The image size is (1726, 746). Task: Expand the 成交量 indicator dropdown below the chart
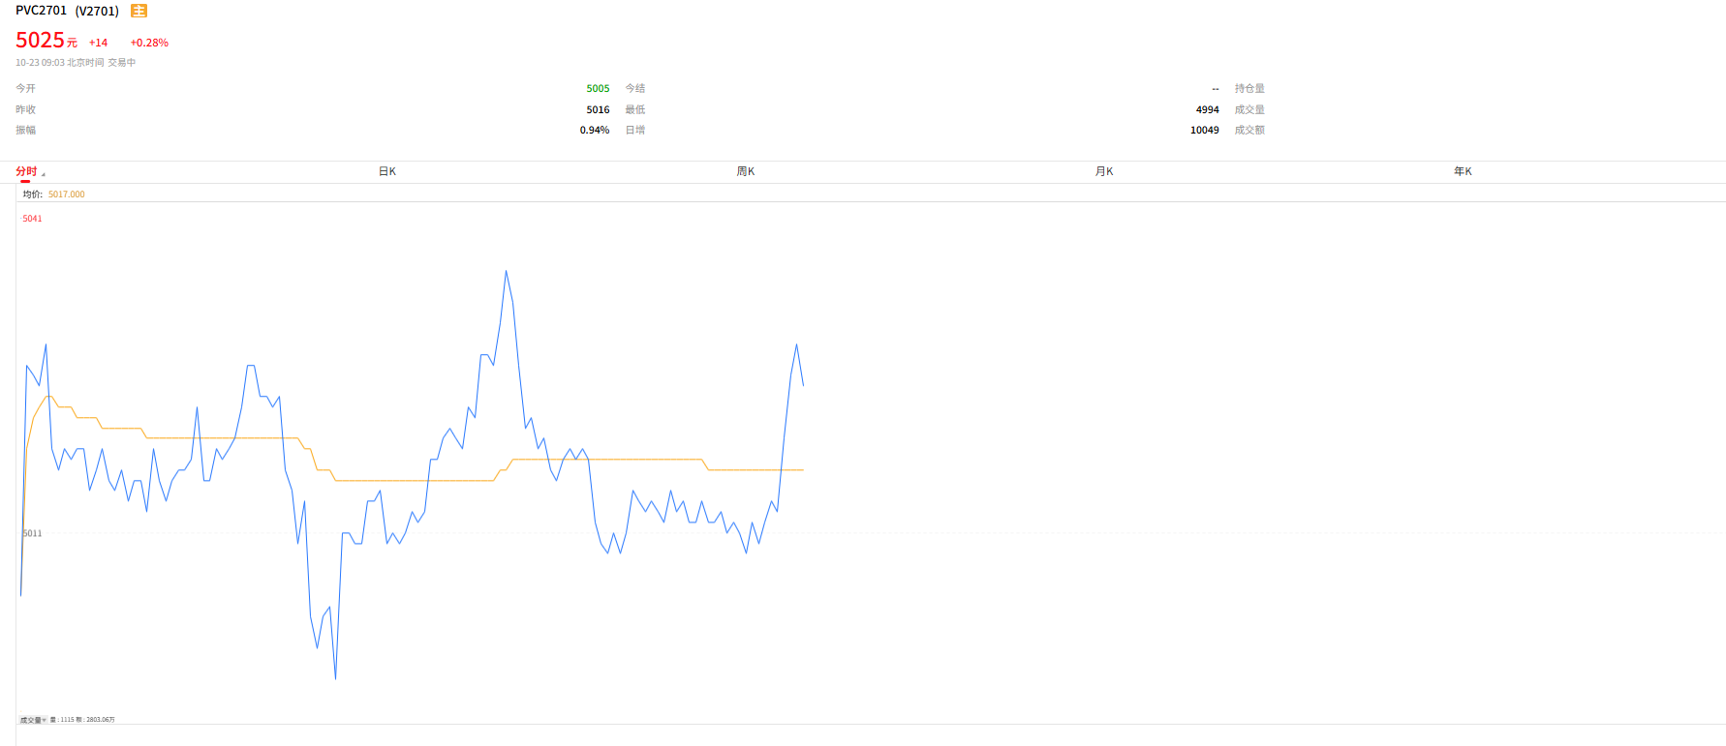click(33, 720)
